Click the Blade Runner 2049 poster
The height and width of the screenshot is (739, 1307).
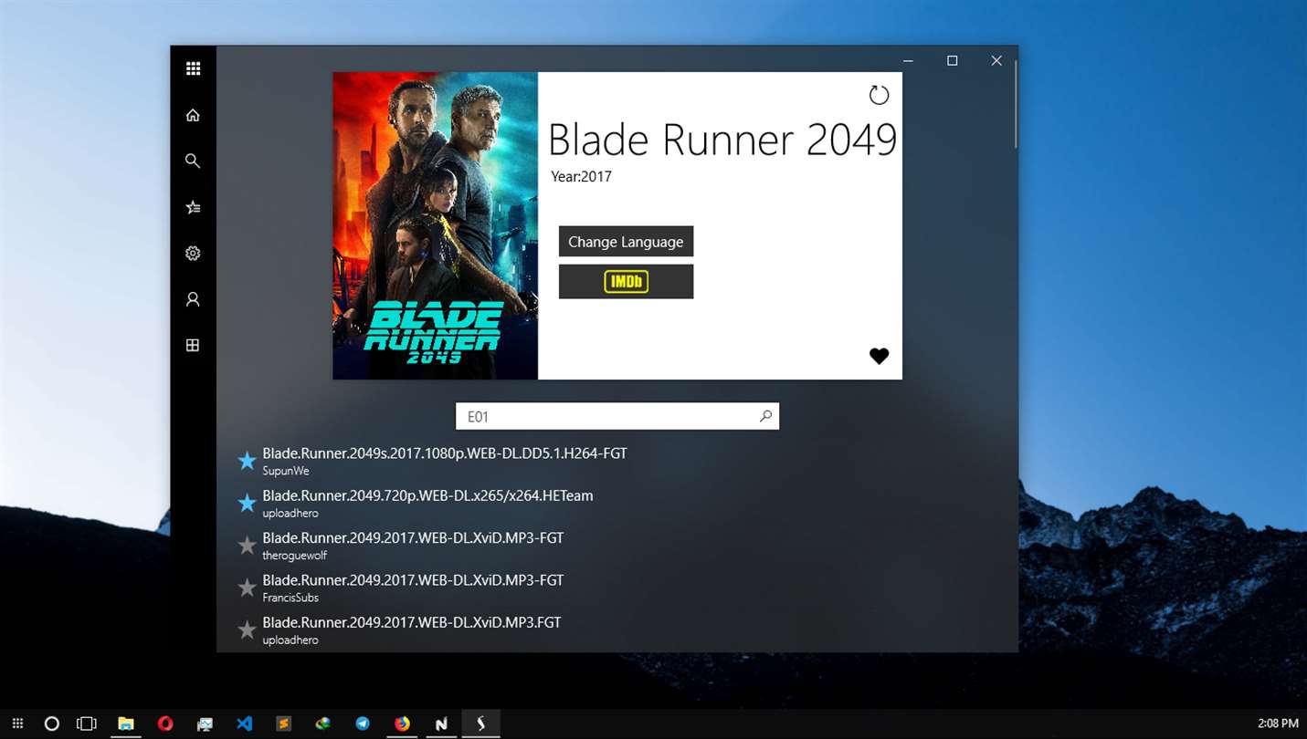tap(435, 225)
